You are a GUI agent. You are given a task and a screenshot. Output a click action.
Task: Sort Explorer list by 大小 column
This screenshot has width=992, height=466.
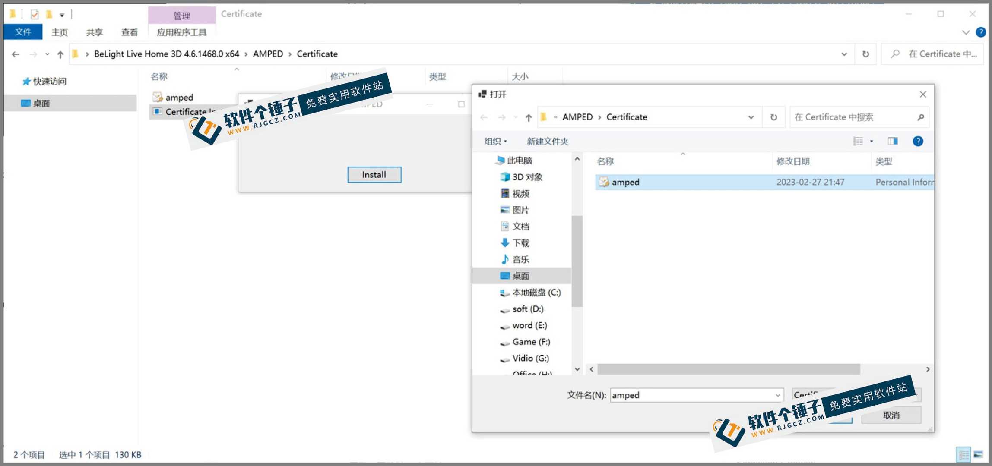520,77
